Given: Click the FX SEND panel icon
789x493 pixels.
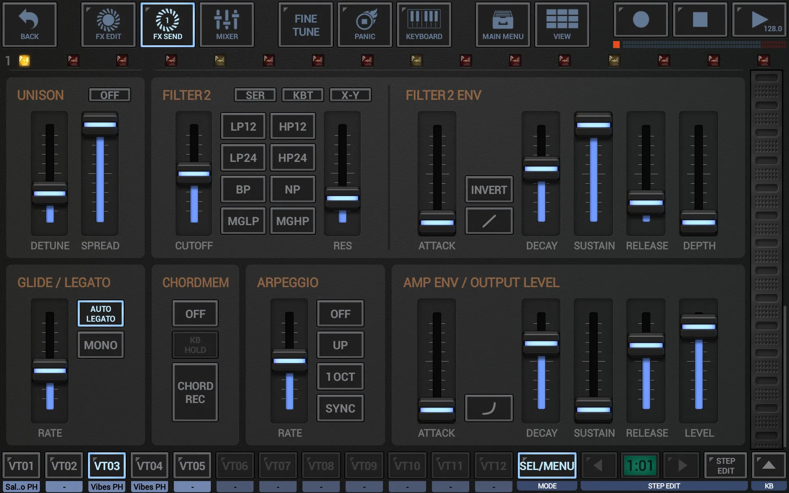Looking at the screenshot, I should click(167, 23).
